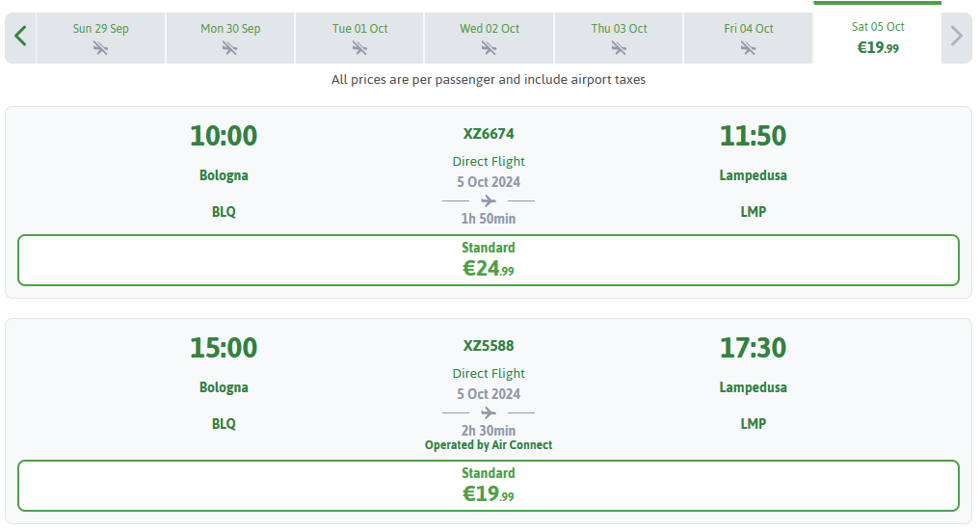Click the 10:00 Bologna departure time
This screenshot has height=531, width=980.
coord(224,136)
